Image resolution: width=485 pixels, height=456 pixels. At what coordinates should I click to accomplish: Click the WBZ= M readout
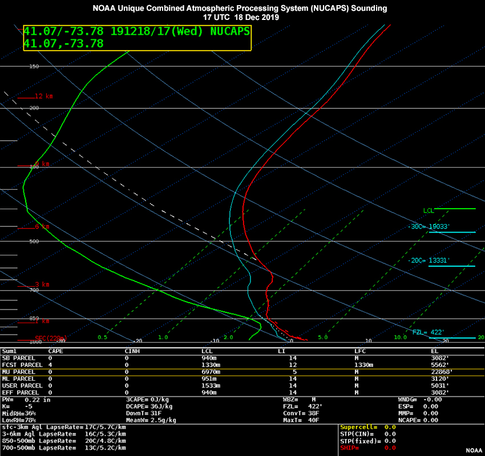point(299,400)
